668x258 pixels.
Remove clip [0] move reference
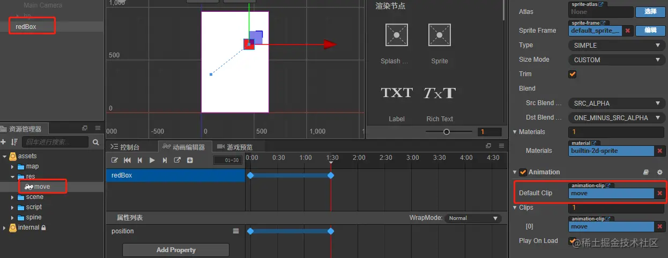point(660,226)
